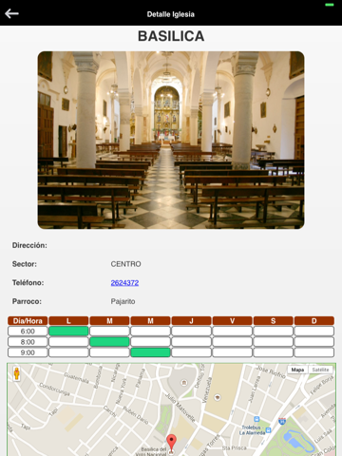Open the Basilica interior photo

pyautogui.click(x=171, y=141)
